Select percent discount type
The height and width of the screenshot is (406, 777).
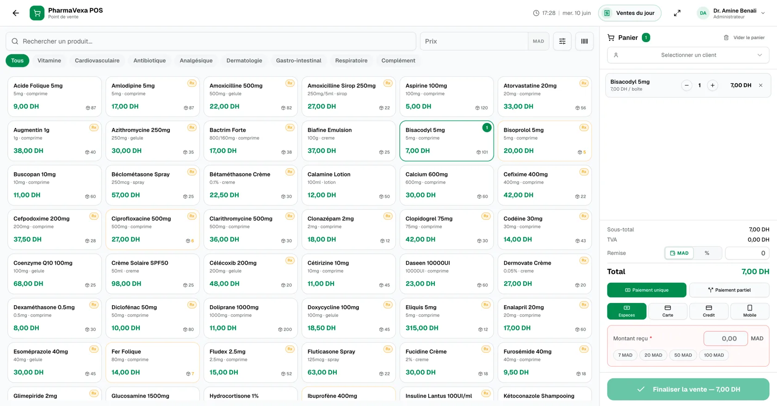pos(707,253)
